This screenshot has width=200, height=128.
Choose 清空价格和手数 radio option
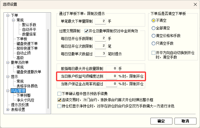[x=153, y=36]
